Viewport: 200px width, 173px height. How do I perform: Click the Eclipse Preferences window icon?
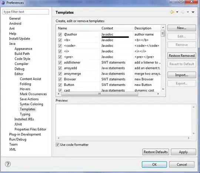point(3,3)
